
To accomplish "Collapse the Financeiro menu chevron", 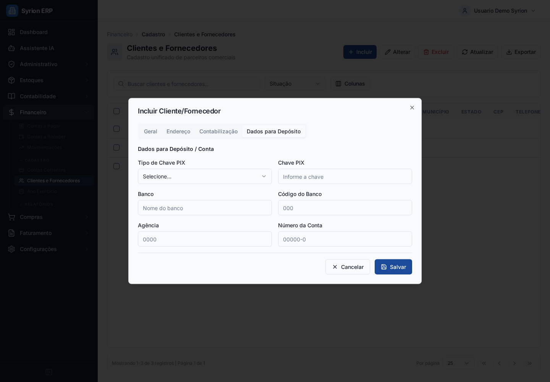I will point(87,112).
